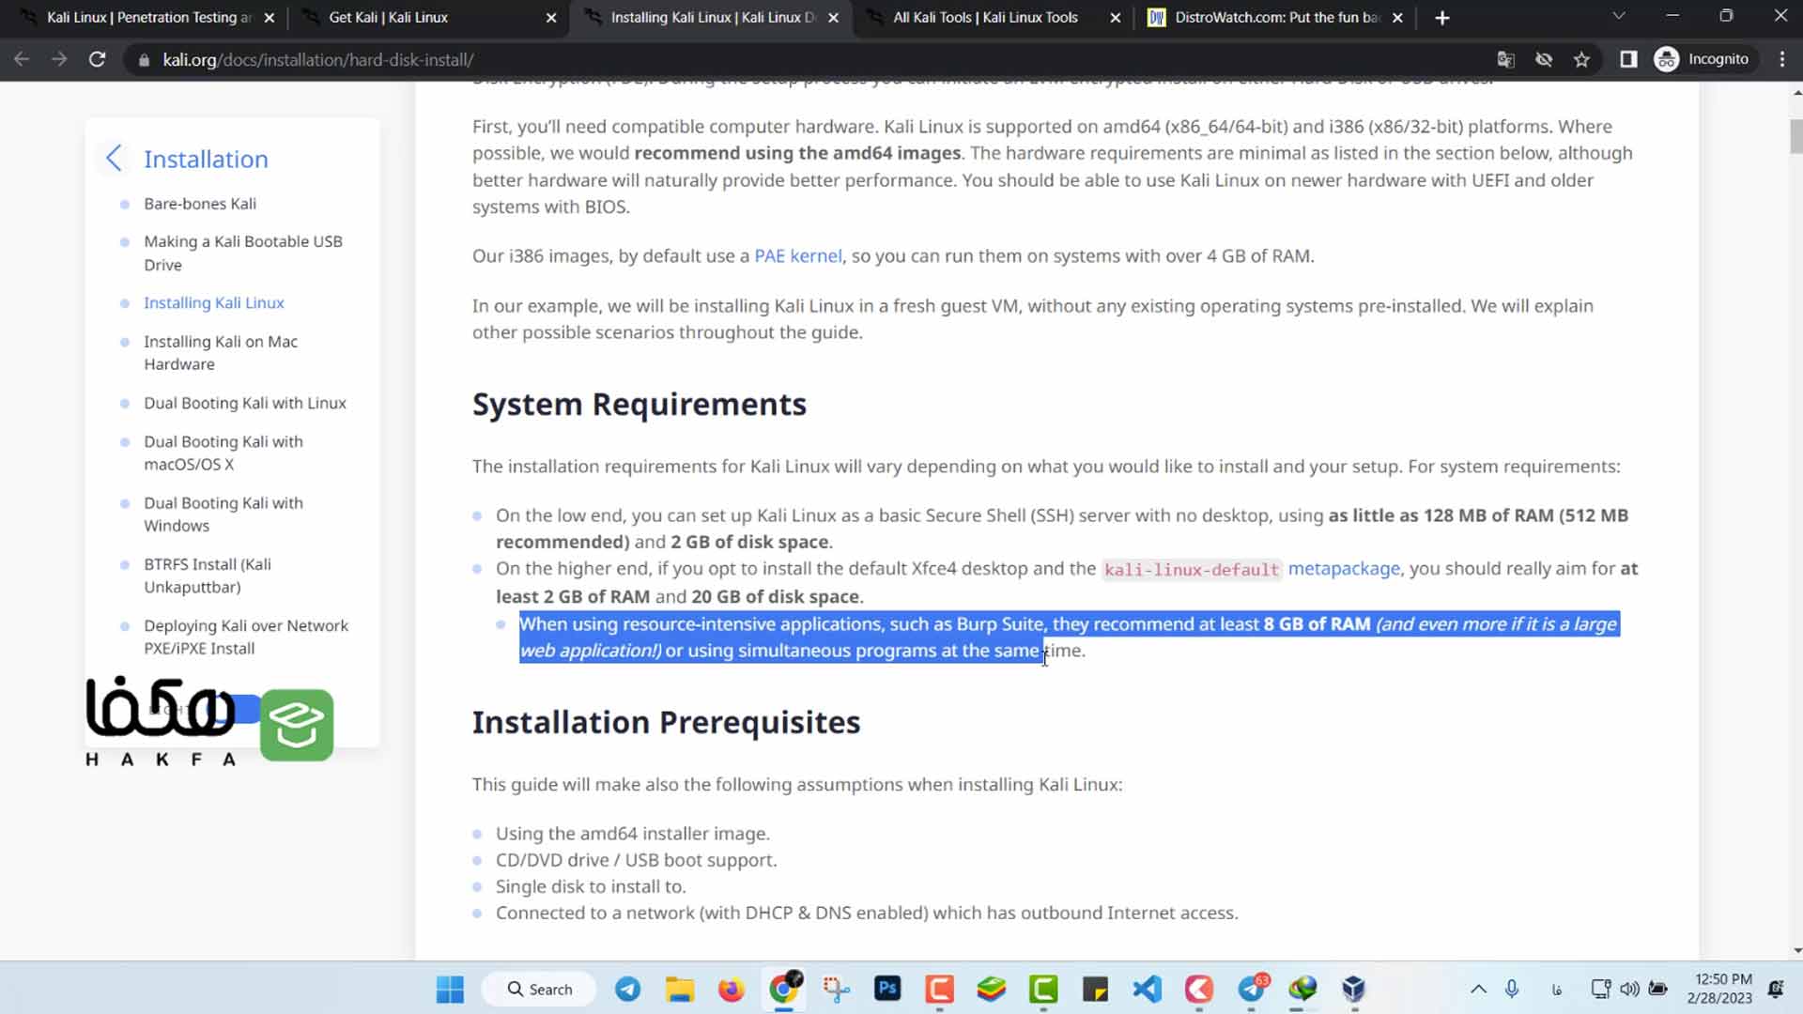Open Chrome three-dot menu

pos(1782,59)
